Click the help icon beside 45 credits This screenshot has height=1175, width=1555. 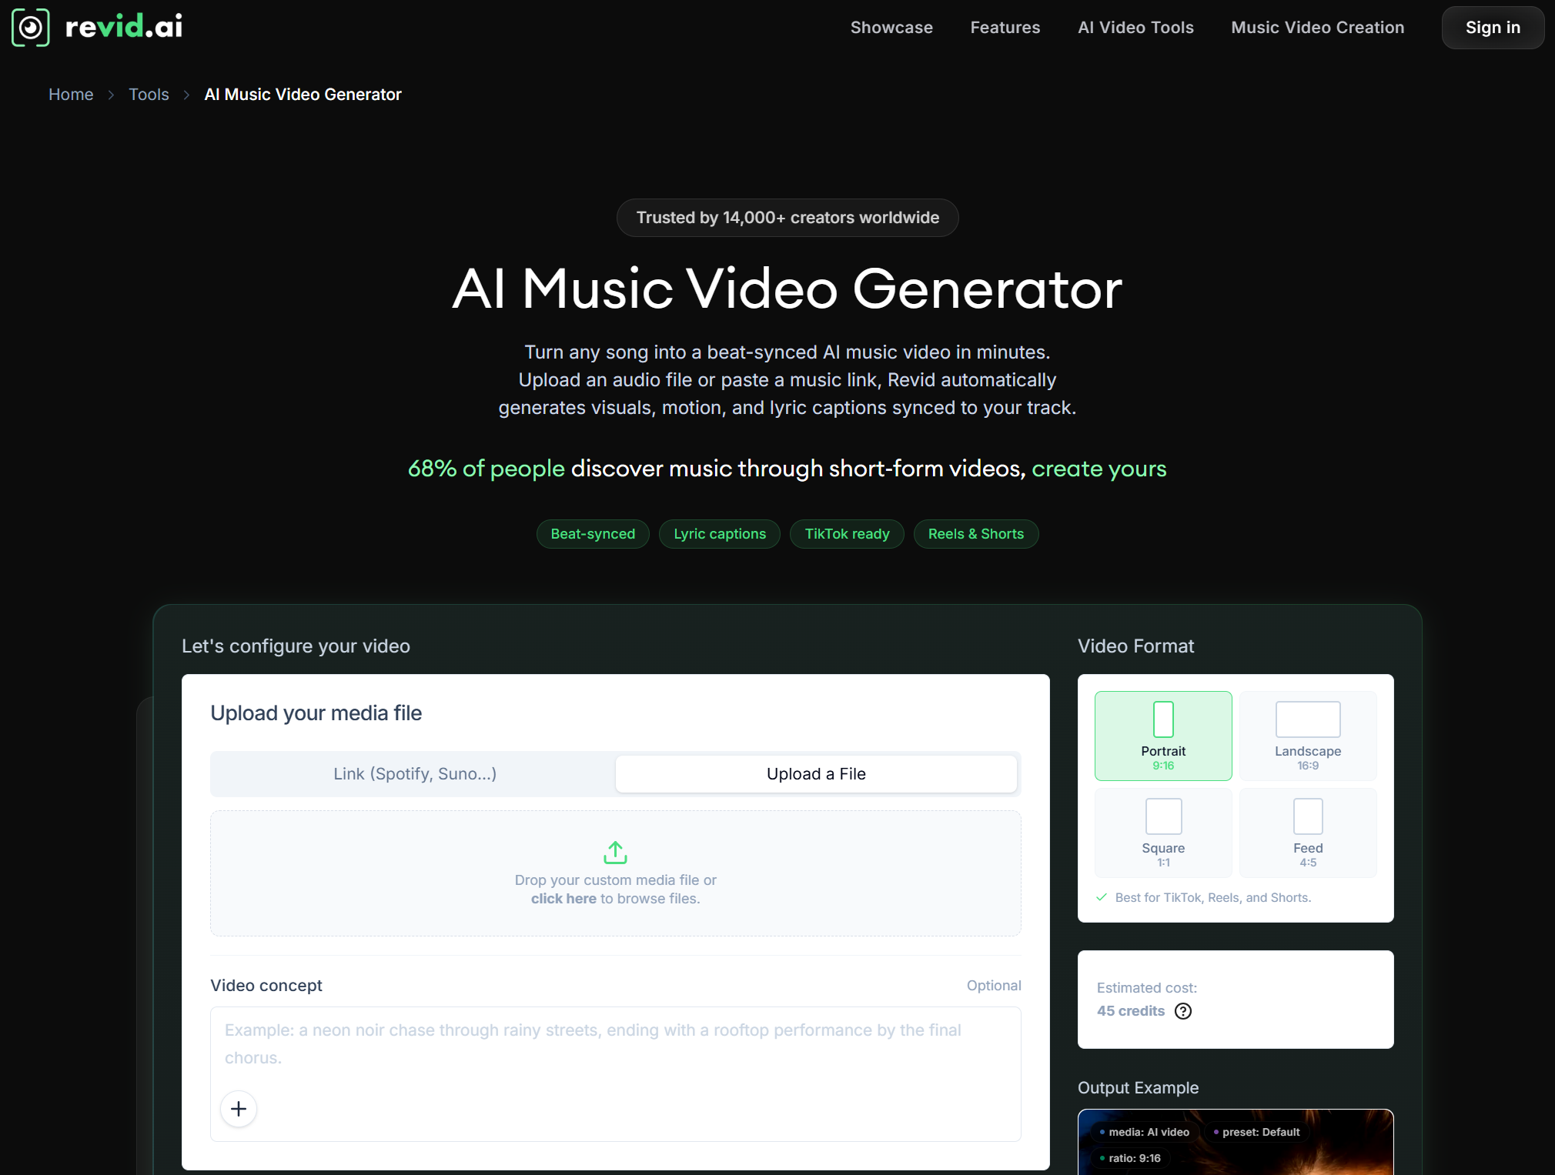(1183, 1011)
